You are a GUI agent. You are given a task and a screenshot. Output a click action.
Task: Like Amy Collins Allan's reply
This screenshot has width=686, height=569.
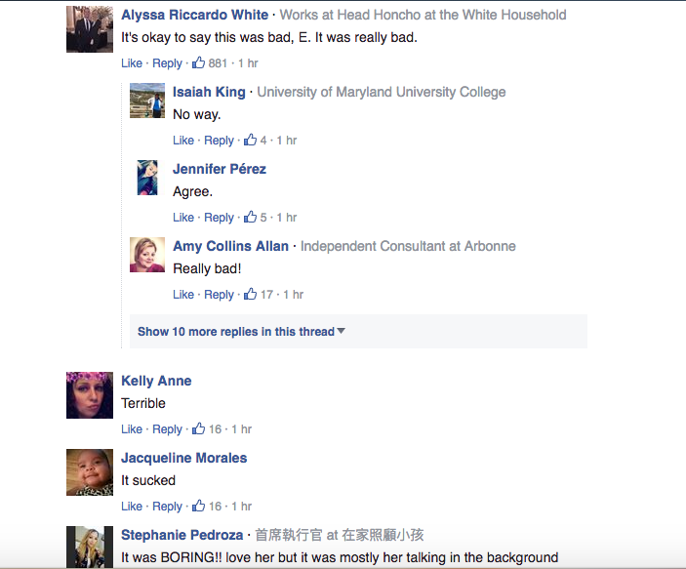point(183,295)
